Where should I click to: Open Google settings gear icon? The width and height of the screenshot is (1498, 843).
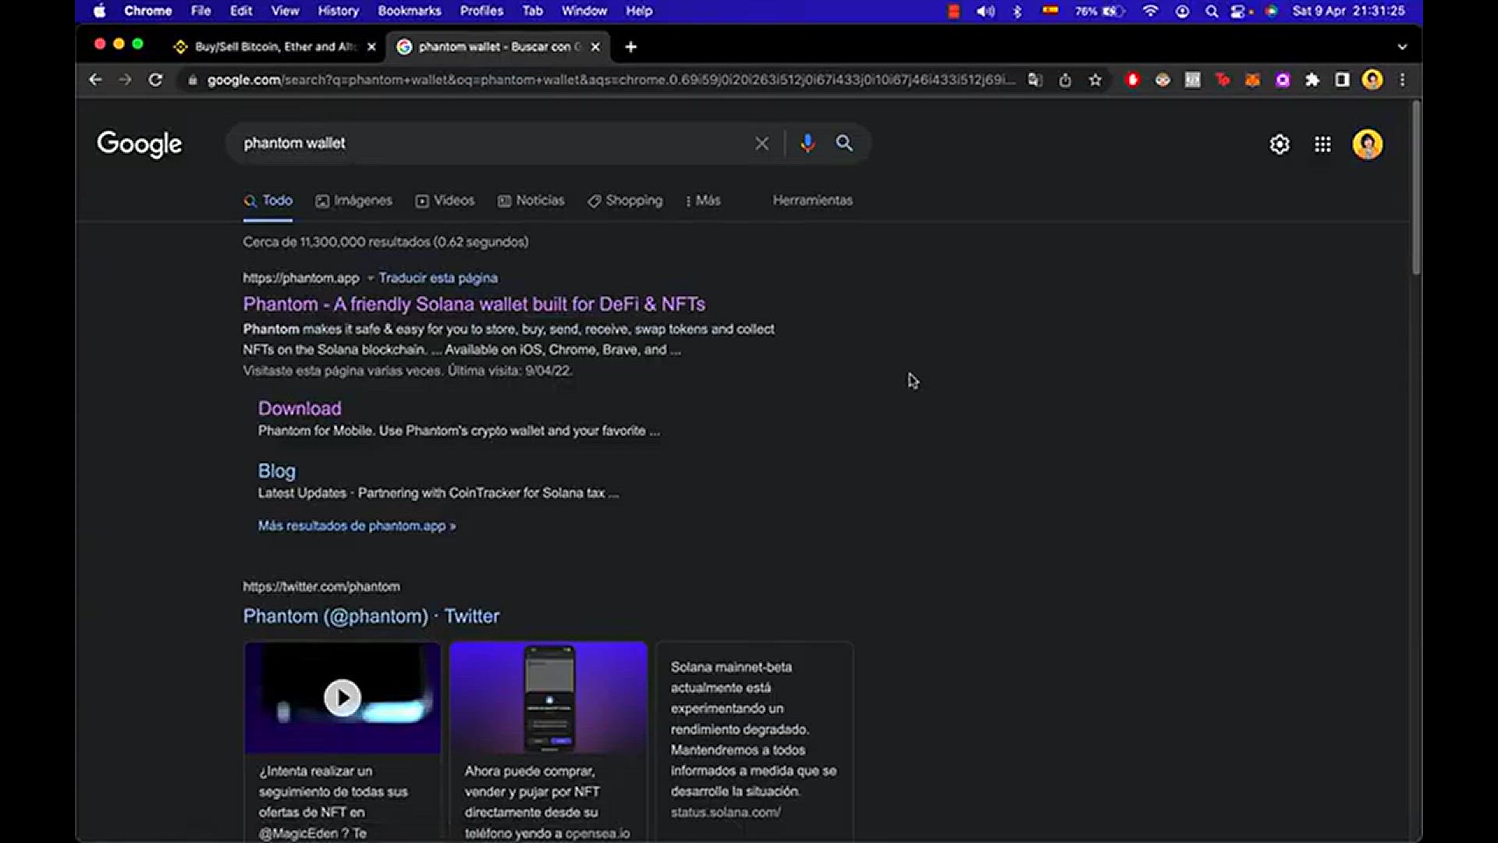click(x=1280, y=144)
